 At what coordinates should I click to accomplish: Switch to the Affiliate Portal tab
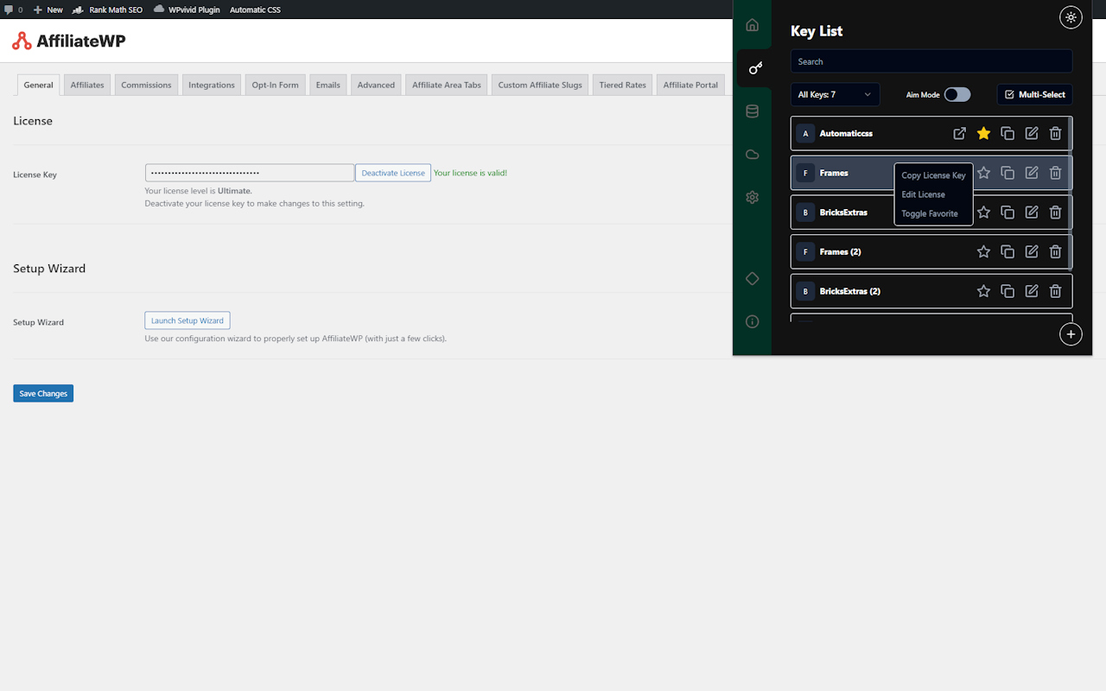(x=690, y=85)
